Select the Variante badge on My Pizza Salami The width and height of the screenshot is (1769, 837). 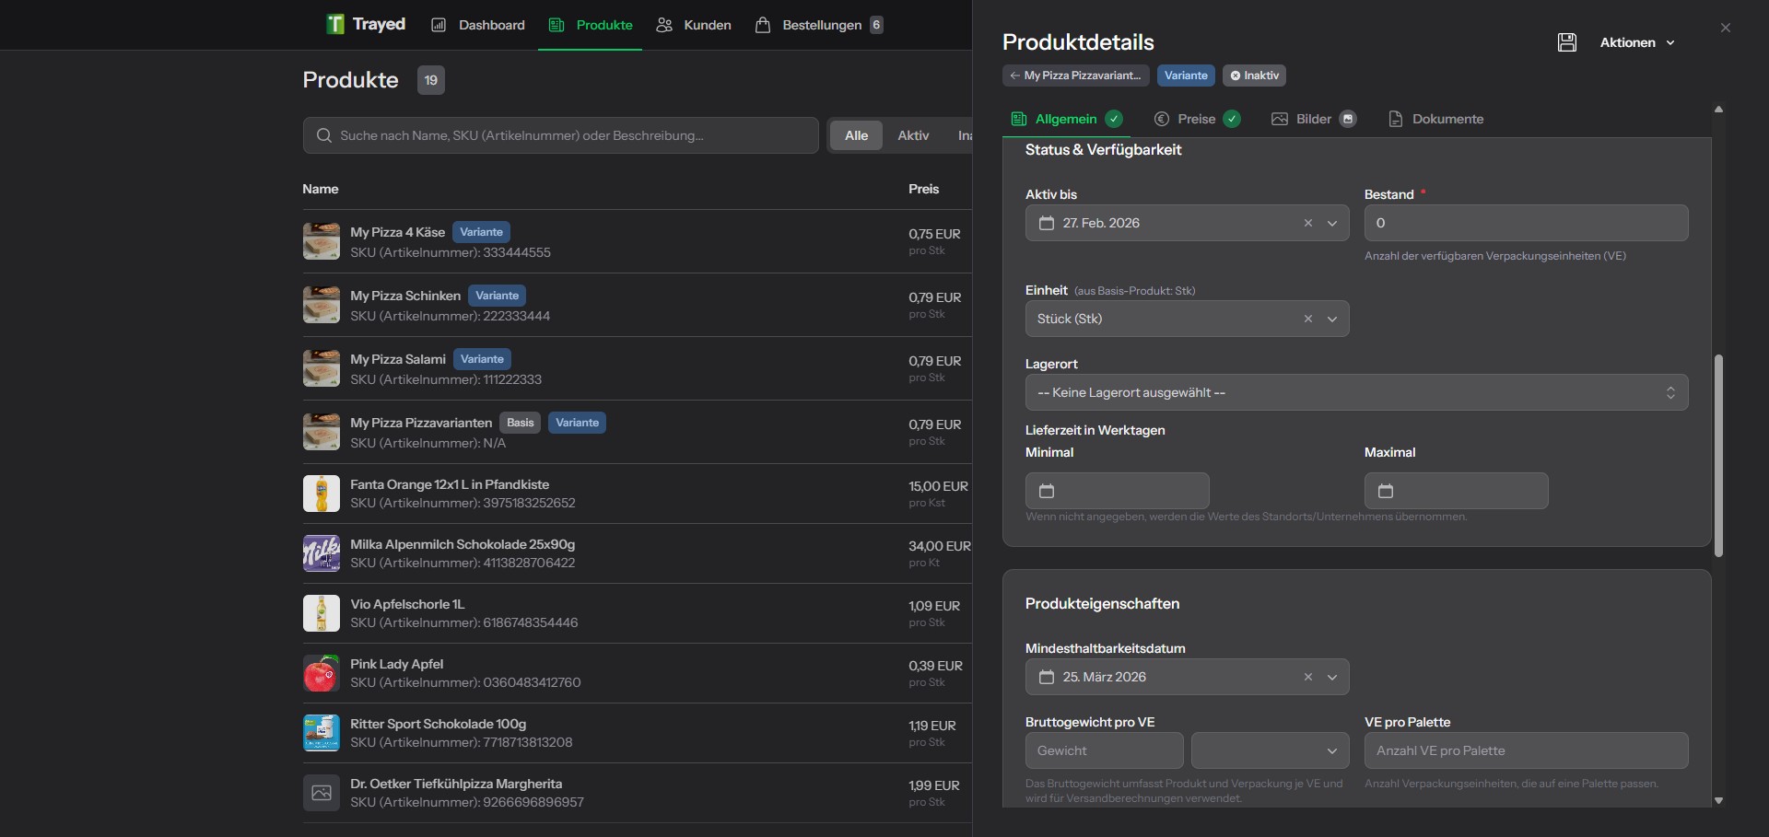[482, 359]
